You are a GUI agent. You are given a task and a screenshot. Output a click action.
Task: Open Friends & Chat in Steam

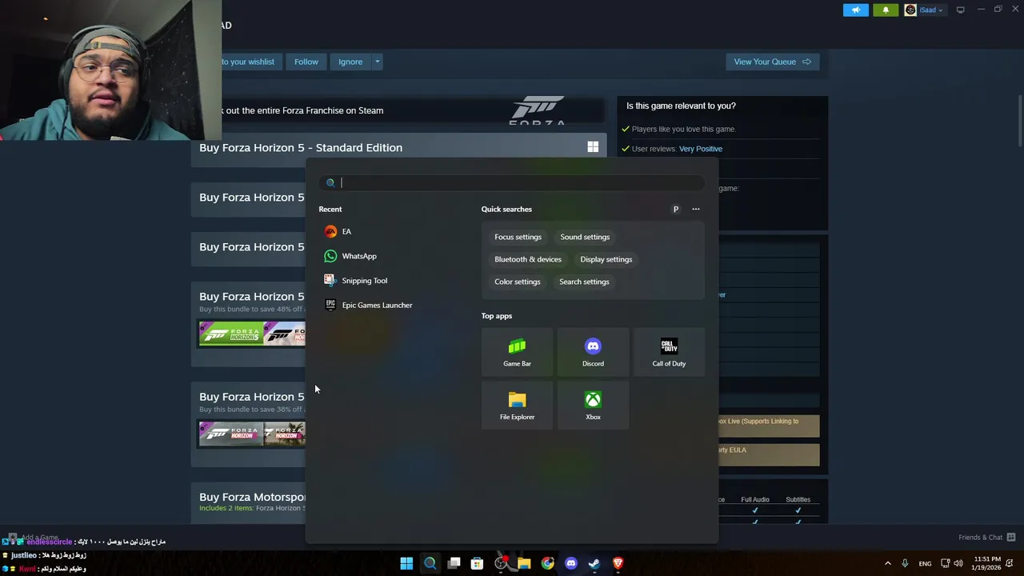tap(986, 538)
